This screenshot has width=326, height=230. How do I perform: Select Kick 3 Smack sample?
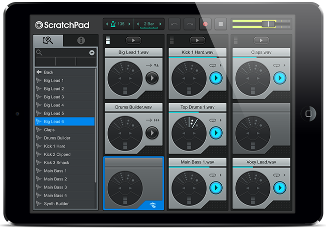65,162
